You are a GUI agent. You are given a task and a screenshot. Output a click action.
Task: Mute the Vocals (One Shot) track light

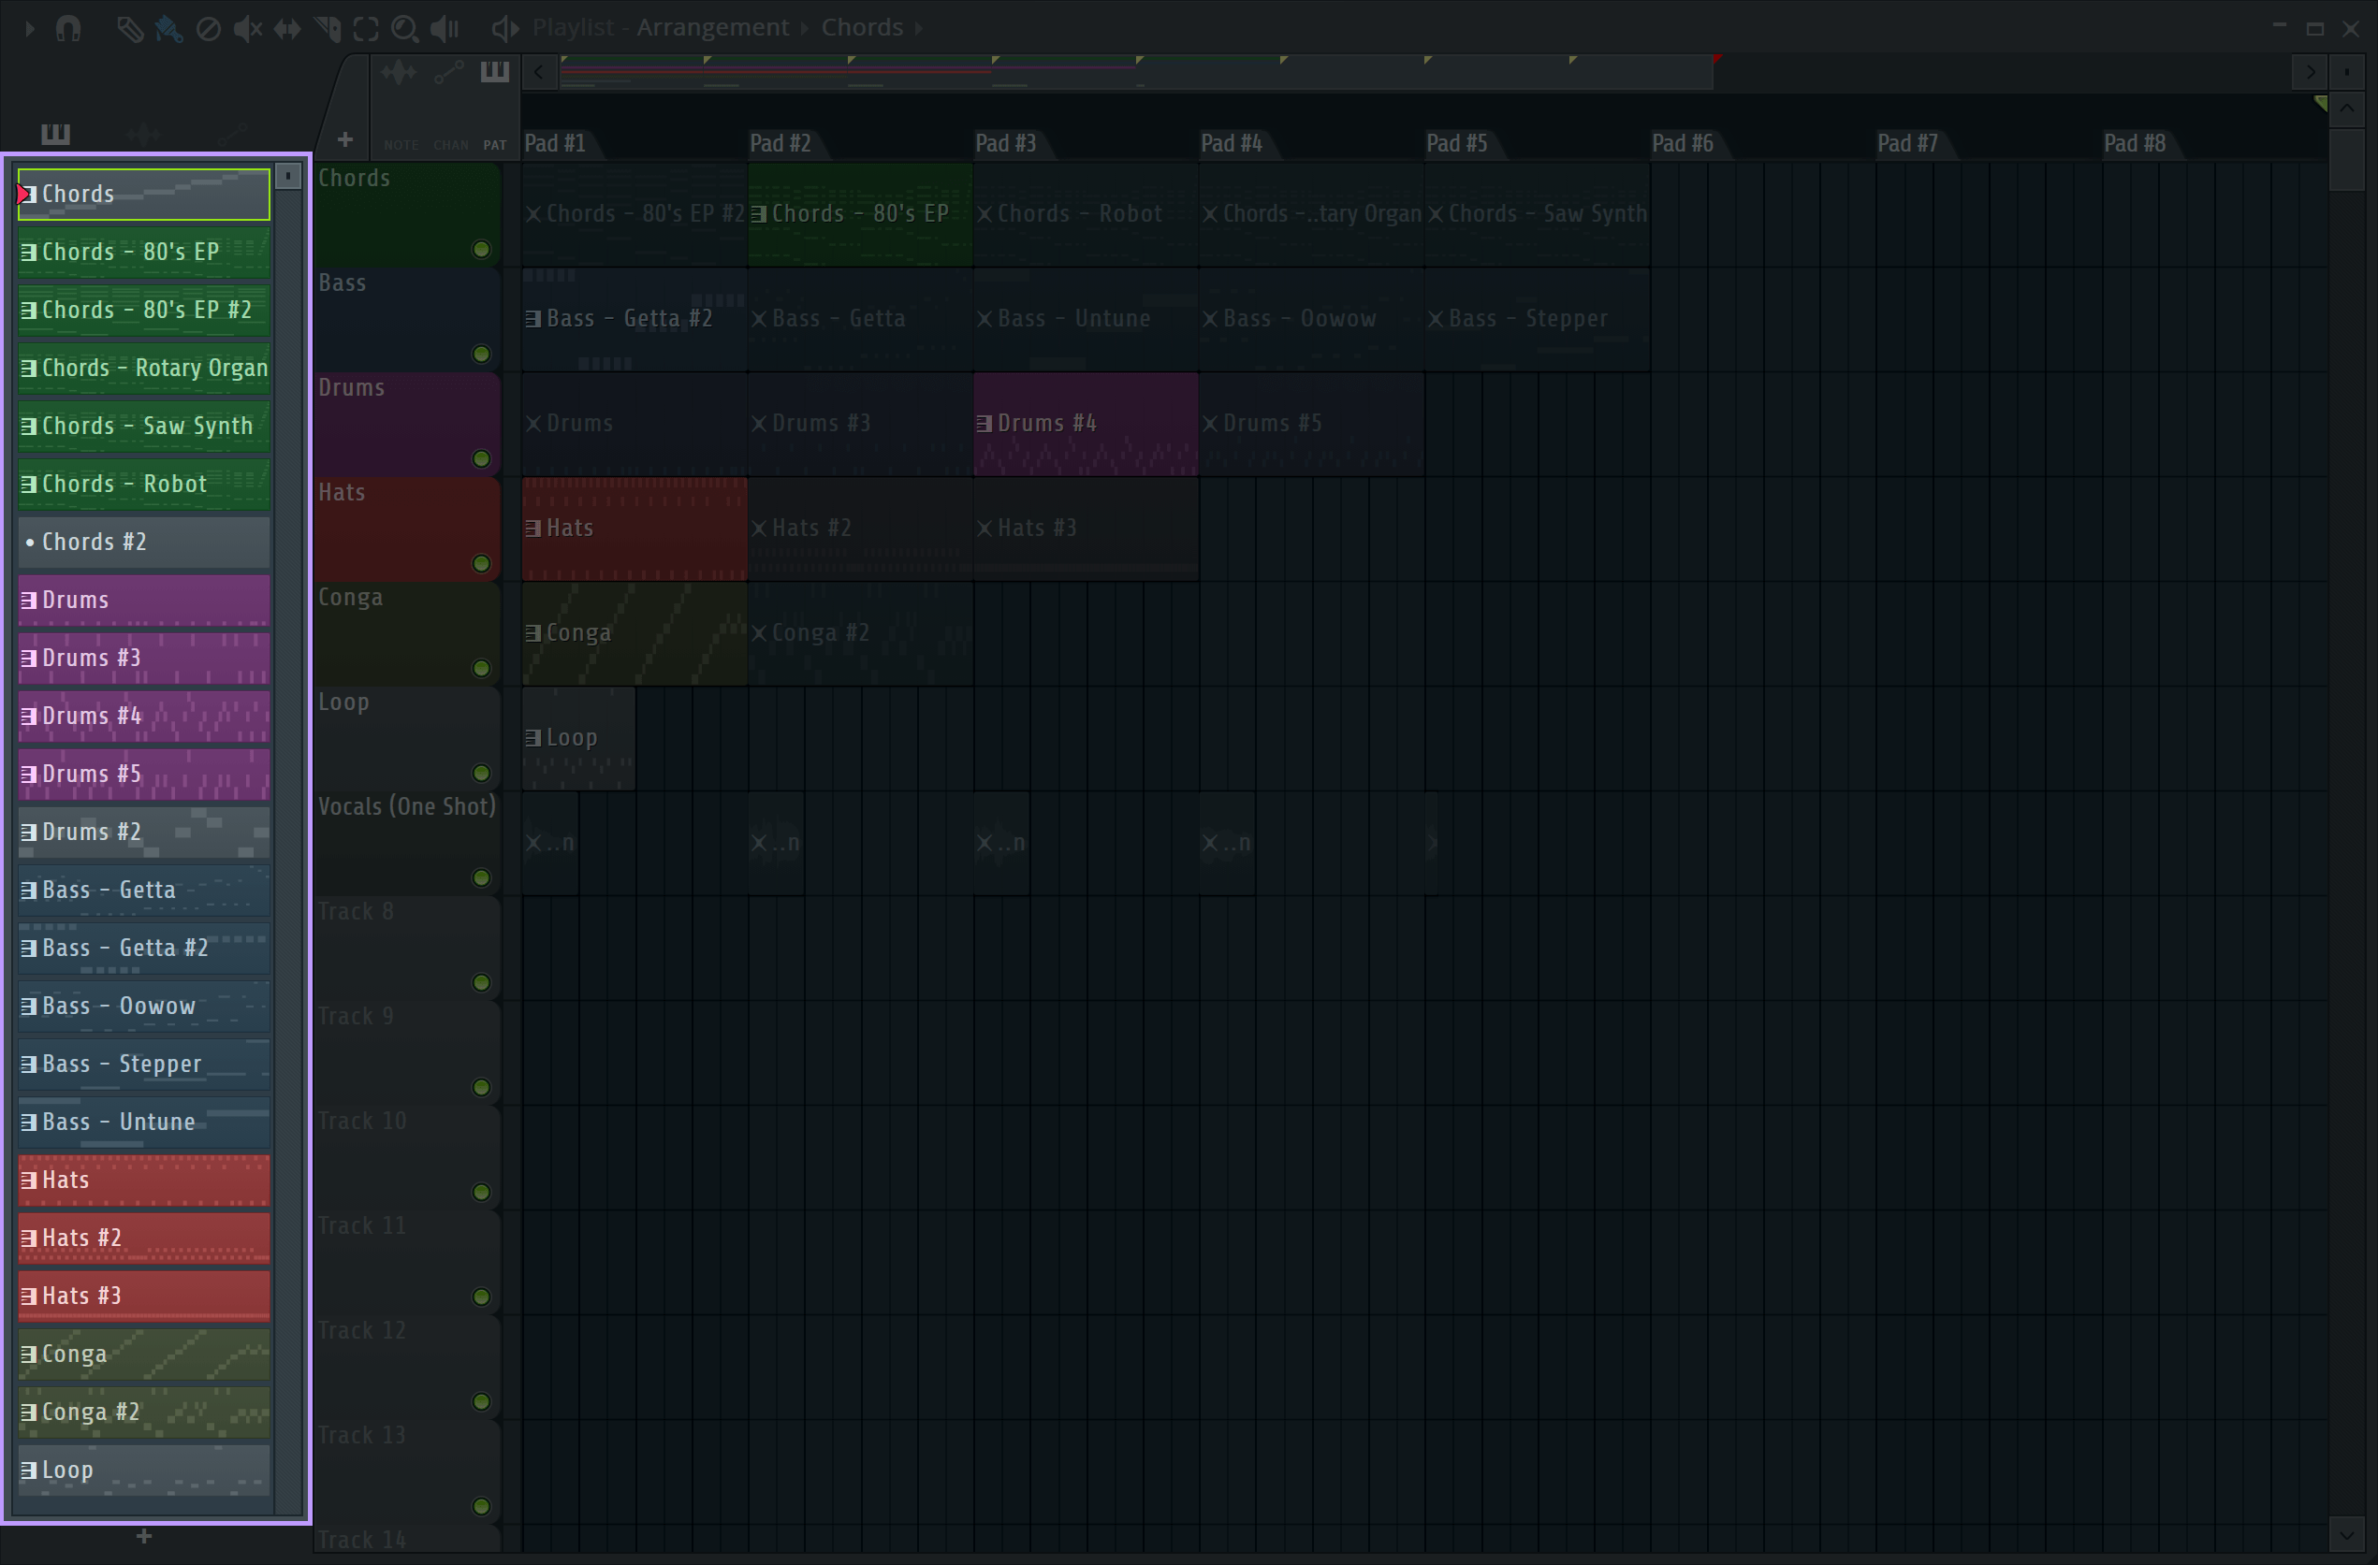click(x=482, y=879)
